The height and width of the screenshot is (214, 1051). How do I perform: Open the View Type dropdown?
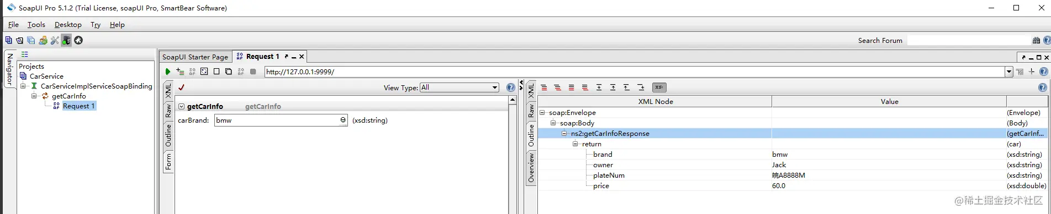click(460, 87)
